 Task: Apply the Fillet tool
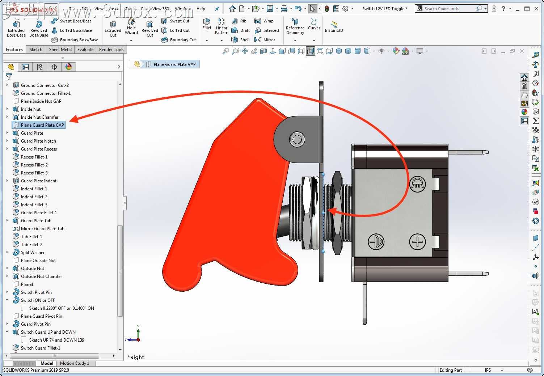pyautogui.click(x=207, y=25)
